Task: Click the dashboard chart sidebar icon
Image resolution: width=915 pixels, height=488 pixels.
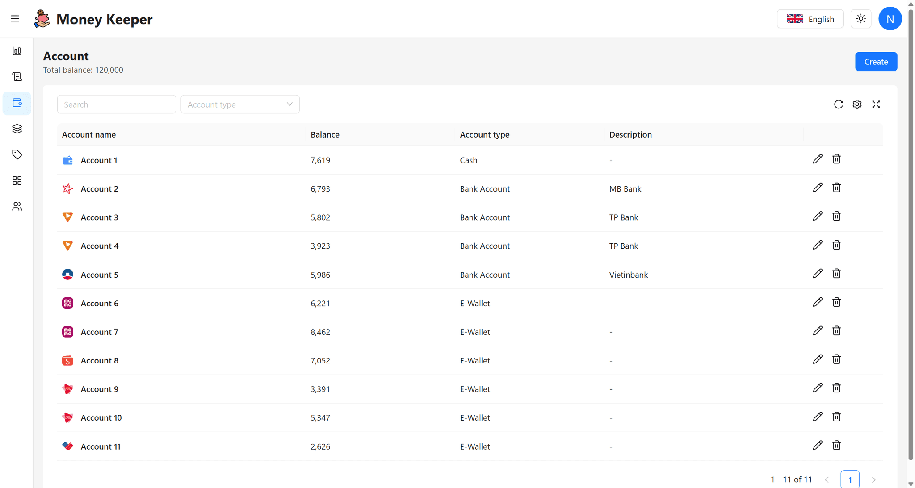Action: click(17, 51)
